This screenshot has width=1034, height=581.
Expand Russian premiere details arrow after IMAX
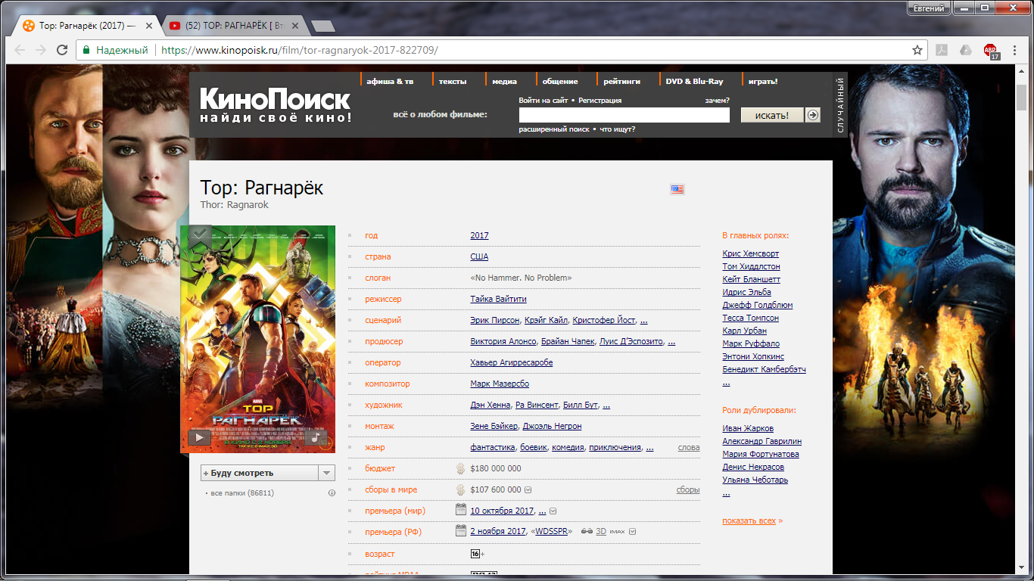[633, 532]
